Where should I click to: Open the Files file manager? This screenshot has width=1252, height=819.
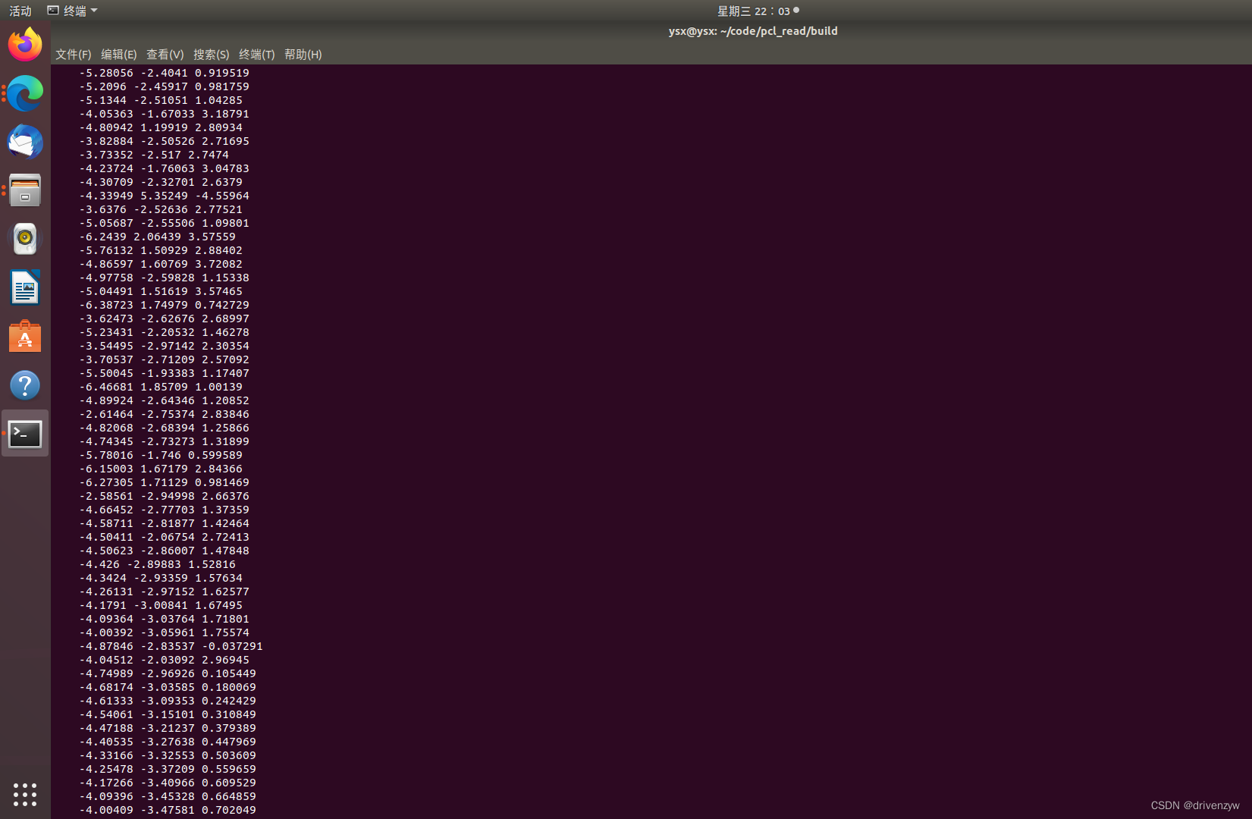(x=25, y=190)
